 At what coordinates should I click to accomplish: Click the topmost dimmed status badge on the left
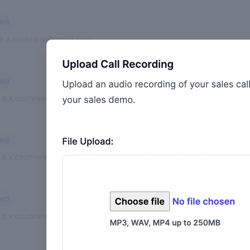click(x=4, y=22)
